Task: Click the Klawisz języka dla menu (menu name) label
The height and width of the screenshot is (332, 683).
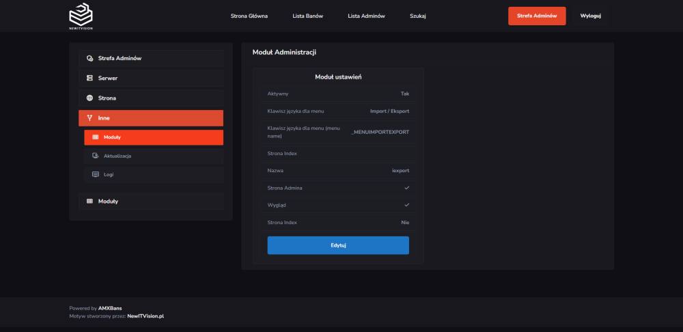Action: (304, 132)
